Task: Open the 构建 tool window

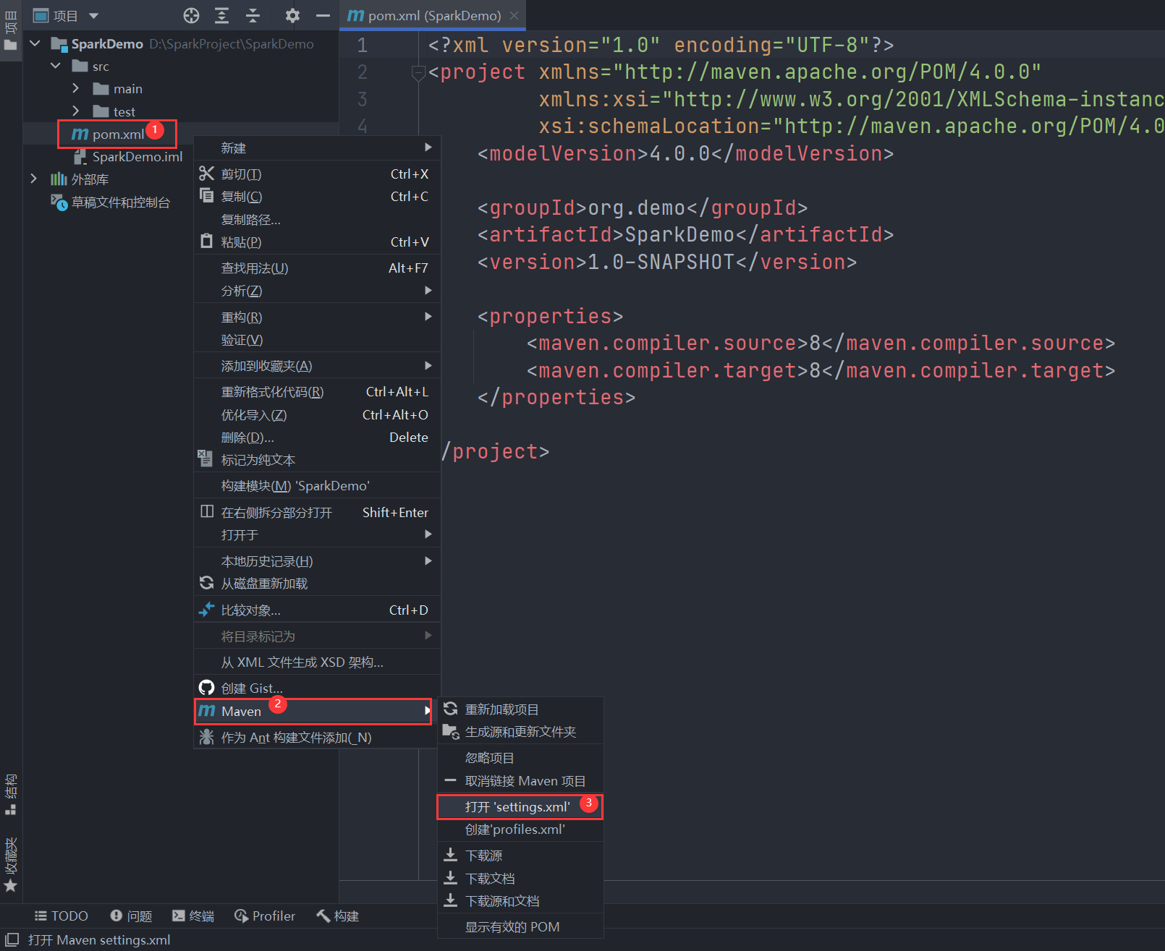Action: point(338,916)
